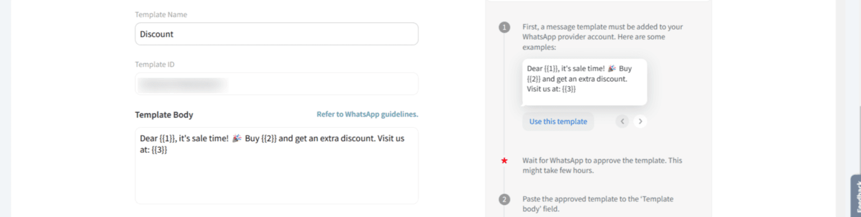The height and width of the screenshot is (217, 861).
Task: Open the Feedback side tab
Action: [x=856, y=198]
